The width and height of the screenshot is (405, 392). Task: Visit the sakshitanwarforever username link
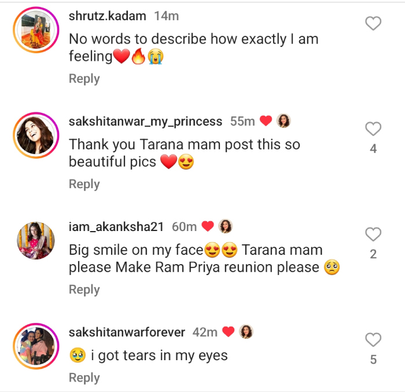pos(127,332)
